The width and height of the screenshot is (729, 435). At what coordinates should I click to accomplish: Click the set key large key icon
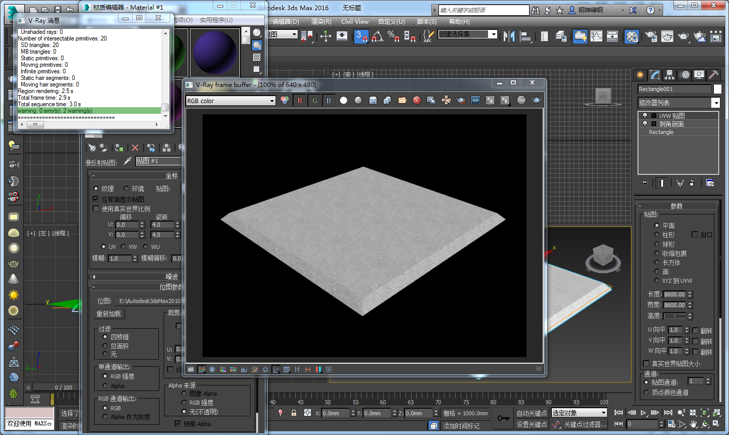pyautogui.click(x=503, y=418)
